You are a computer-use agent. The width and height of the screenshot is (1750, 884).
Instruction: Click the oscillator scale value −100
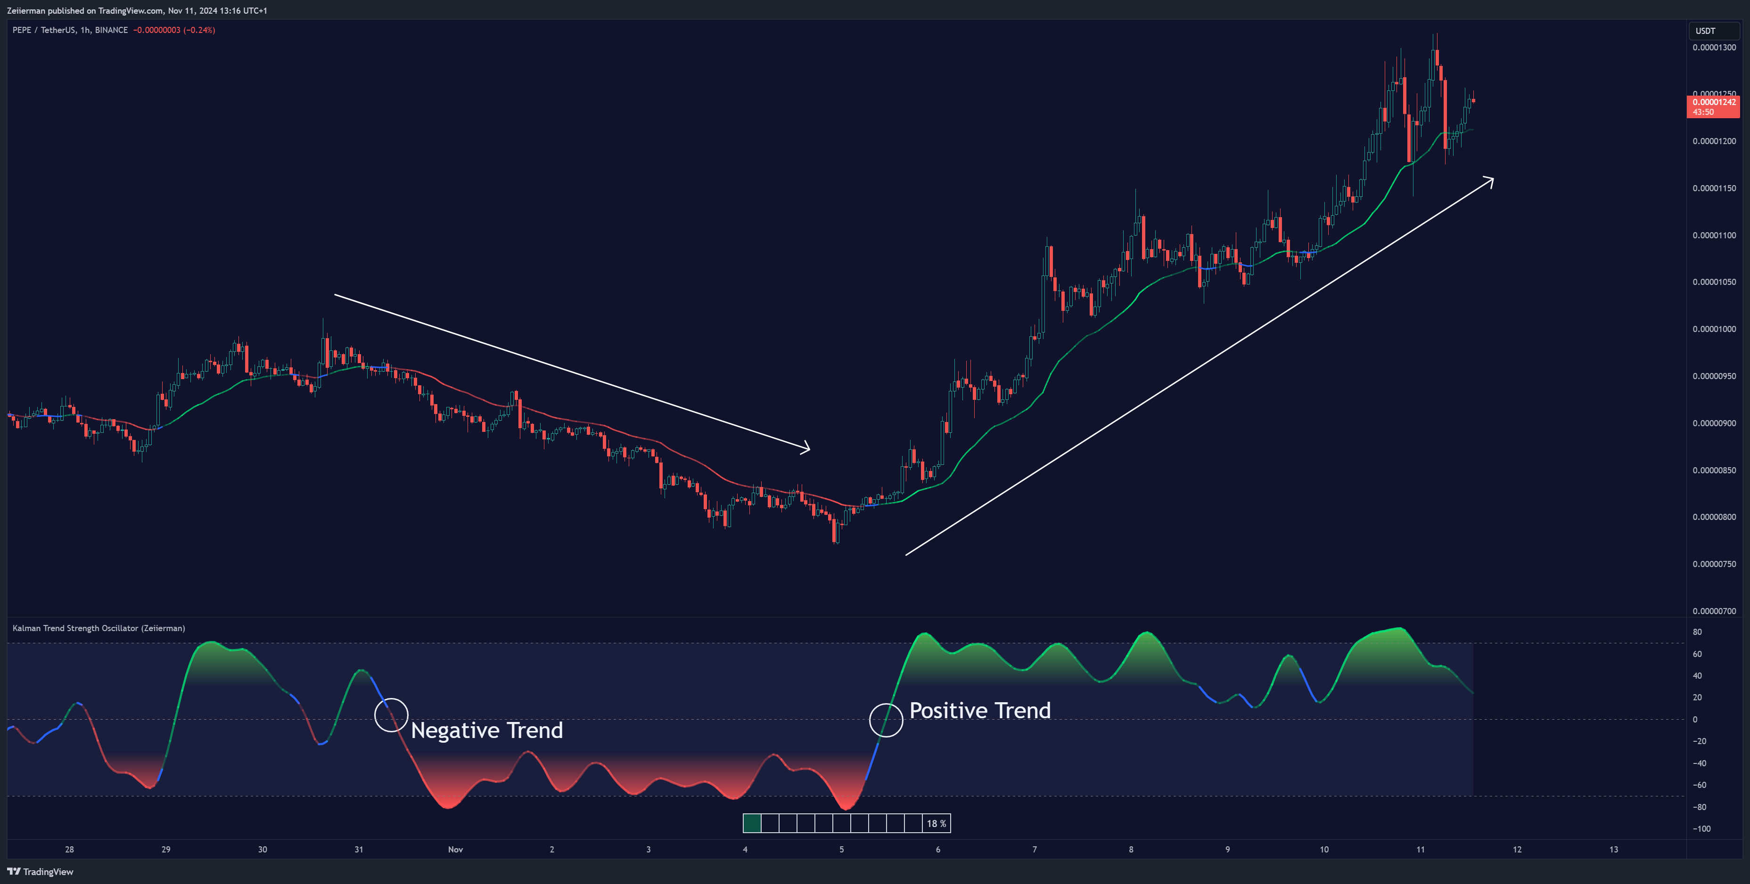click(x=1701, y=829)
